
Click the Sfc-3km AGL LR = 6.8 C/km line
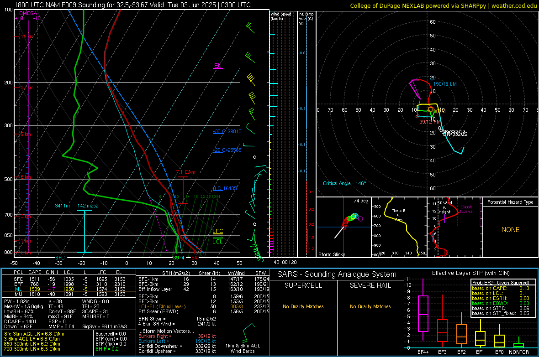click(x=34, y=334)
